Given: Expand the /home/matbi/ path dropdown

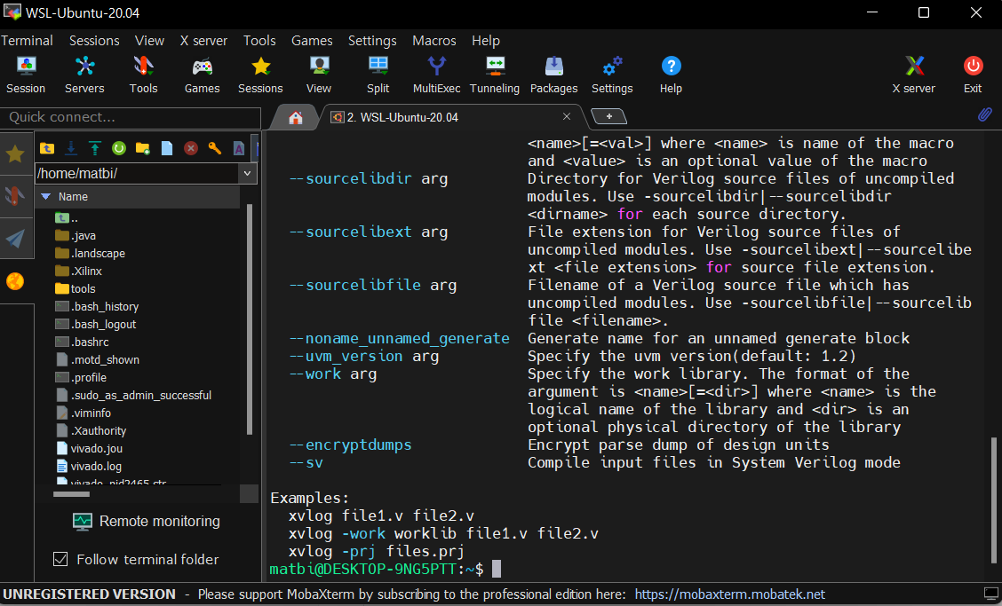Looking at the screenshot, I should (x=248, y=173).
